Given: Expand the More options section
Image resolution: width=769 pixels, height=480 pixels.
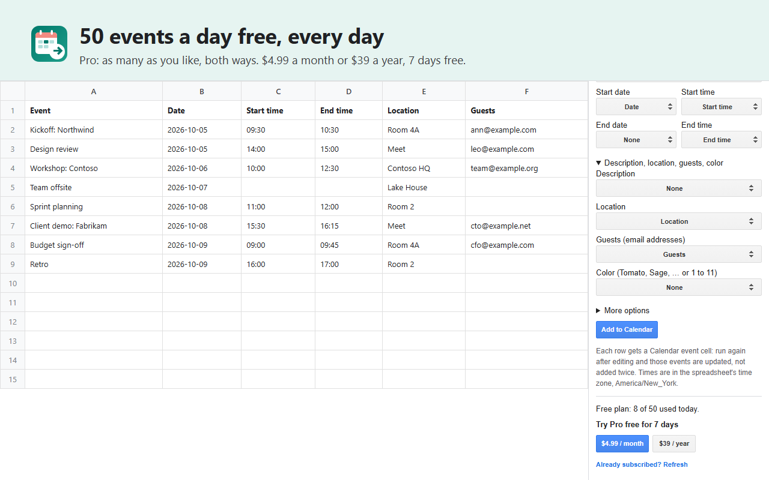Looking at the screenshot, I should pyautogui.click(x=622, y=311).
